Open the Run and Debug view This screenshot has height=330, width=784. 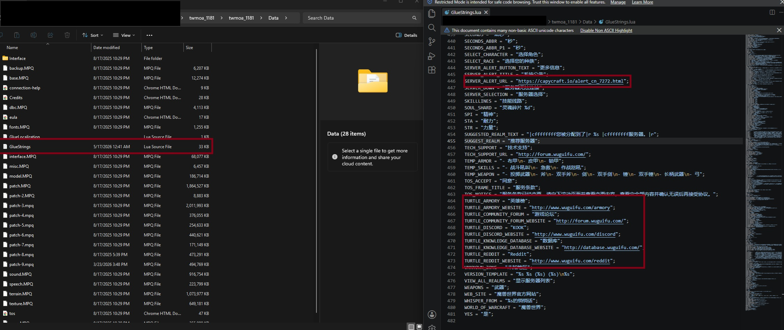click(432, 56)
